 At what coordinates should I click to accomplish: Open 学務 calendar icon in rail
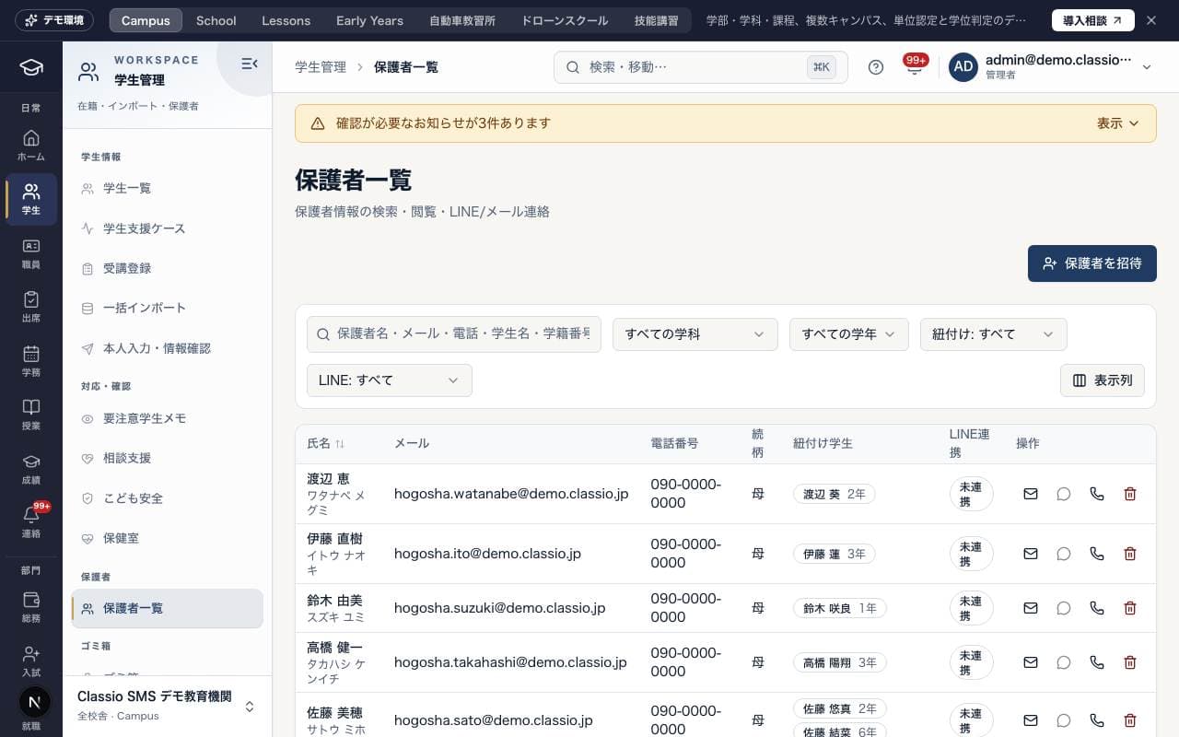click(31, 361)
